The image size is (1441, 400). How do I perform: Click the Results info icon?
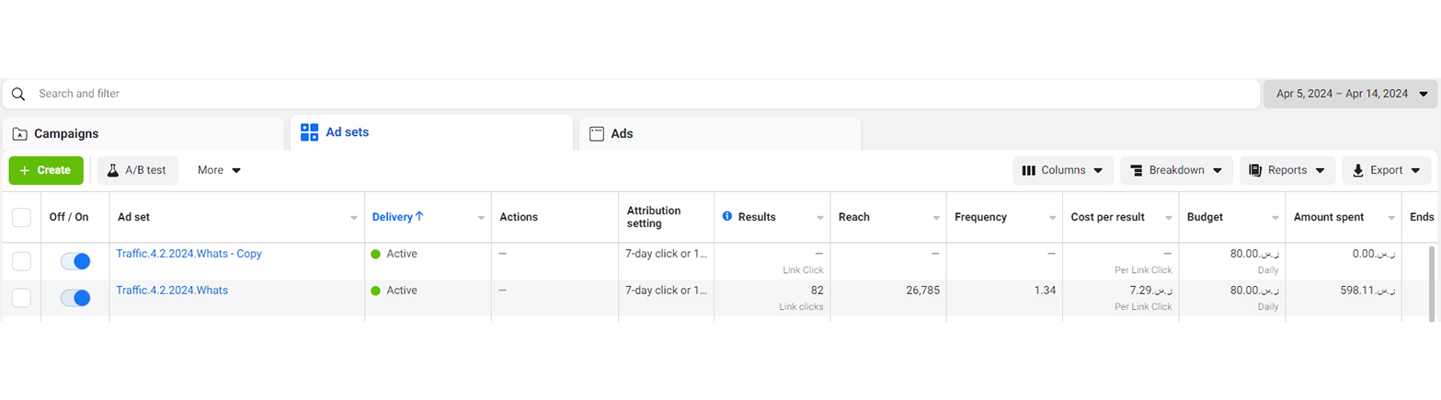pyautogui.click(x=727, y=217)
